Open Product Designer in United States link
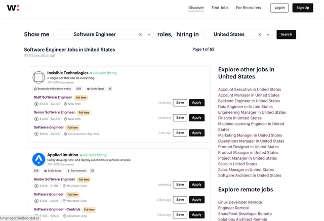This screenshot has width=324, height=221. pos(248,147)
